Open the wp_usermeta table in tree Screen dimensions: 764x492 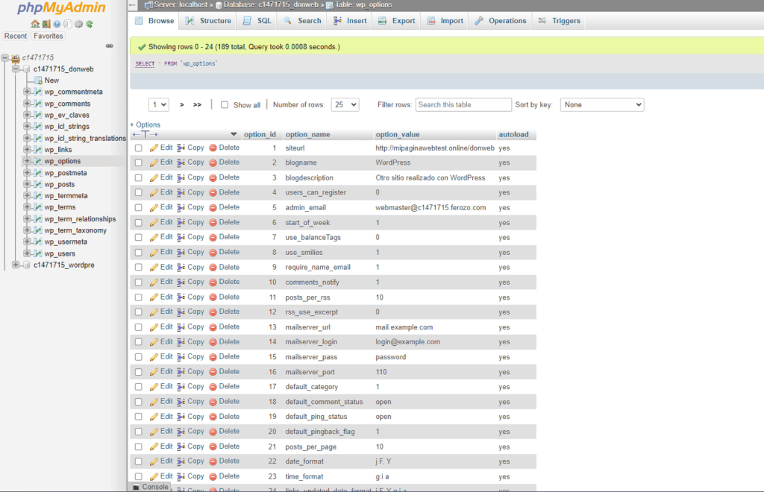coord(66,242)
